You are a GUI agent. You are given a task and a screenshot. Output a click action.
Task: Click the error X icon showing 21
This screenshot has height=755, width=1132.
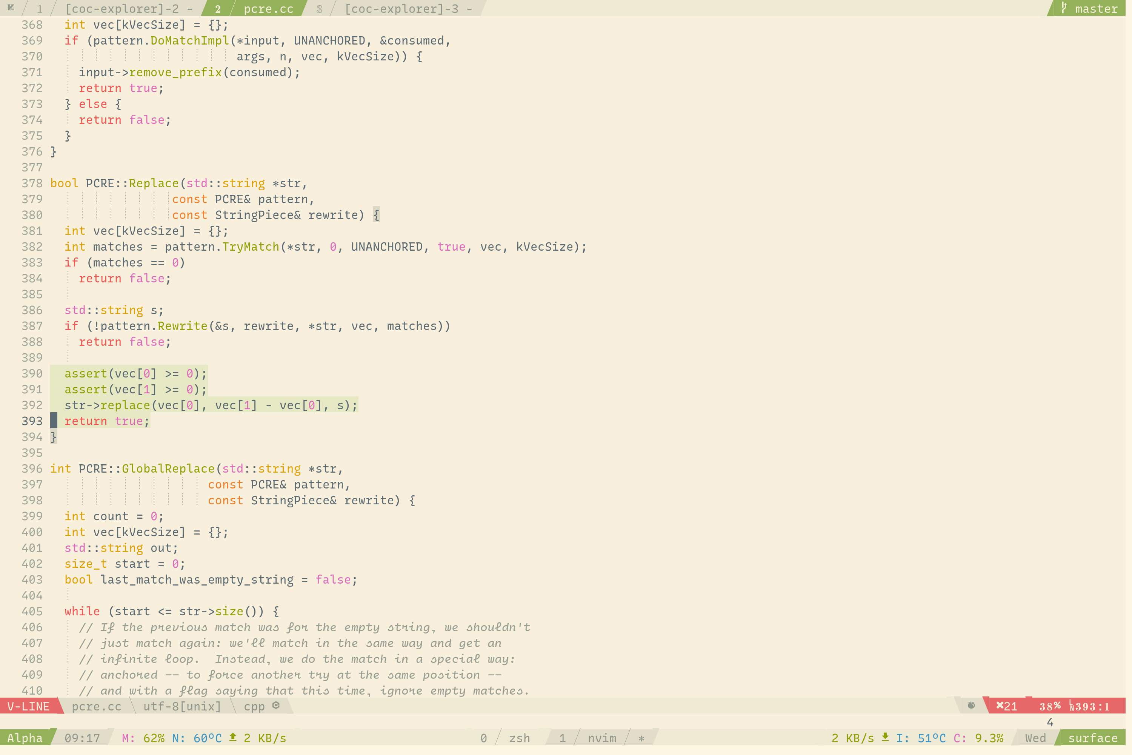tap(1000, 706)
